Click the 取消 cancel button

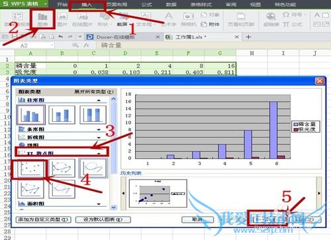tap(197, 219)
